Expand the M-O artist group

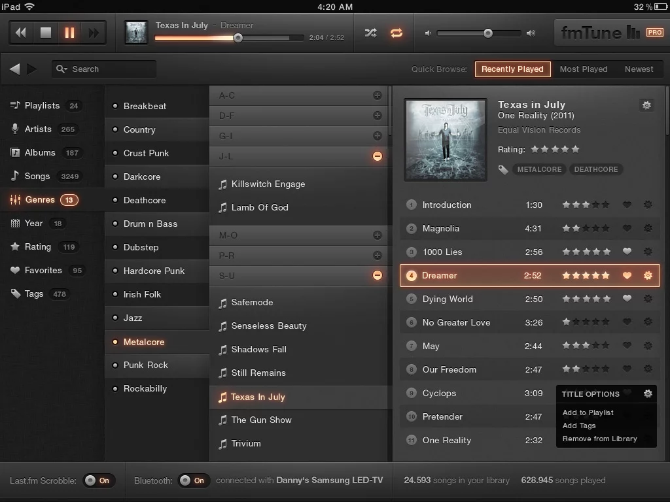(x=377, y=235)
